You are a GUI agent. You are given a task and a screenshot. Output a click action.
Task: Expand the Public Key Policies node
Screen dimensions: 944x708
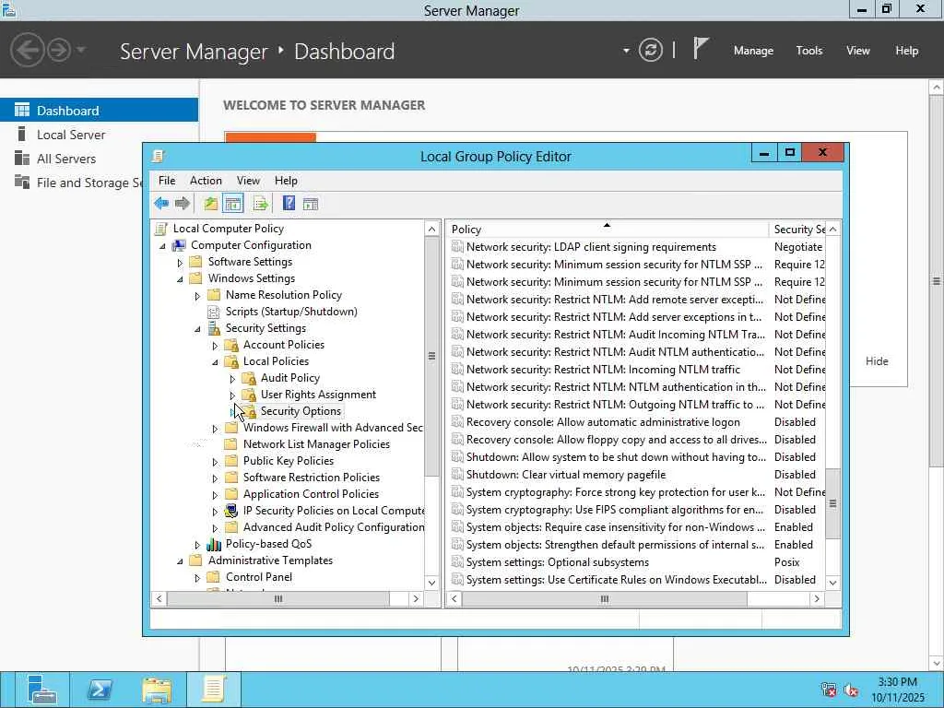click(215, 462)
